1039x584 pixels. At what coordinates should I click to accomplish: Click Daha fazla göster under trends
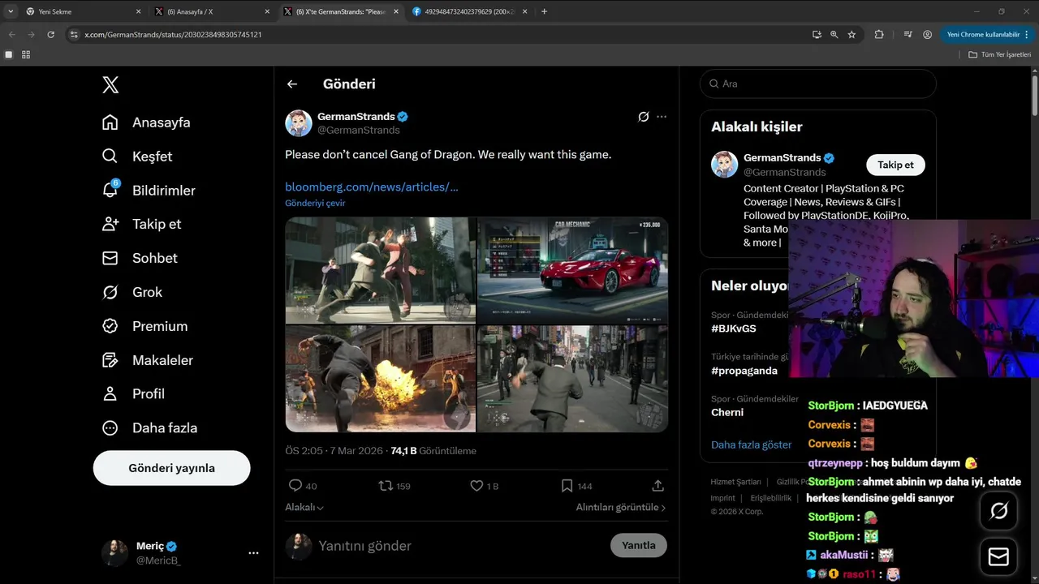[752, 444]
